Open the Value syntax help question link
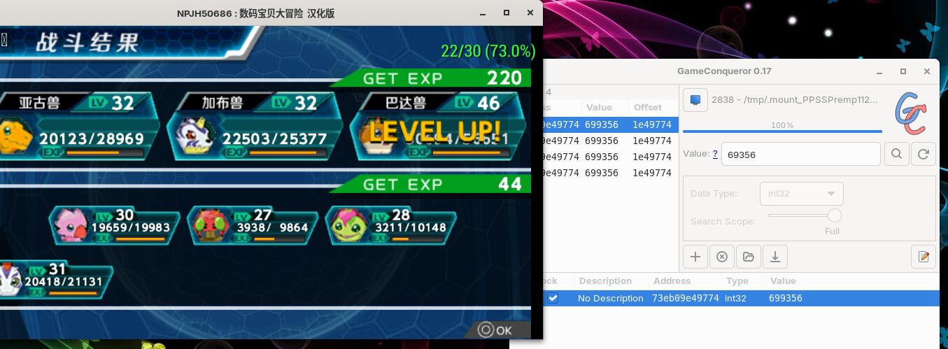This screenshot has width=948, height=349. coord(715,154)
